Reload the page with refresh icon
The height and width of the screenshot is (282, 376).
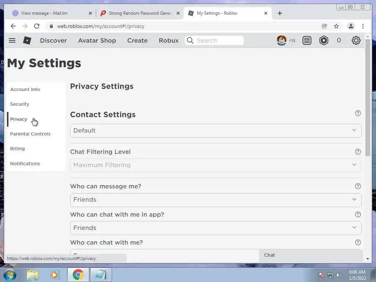tap(37, 26)
